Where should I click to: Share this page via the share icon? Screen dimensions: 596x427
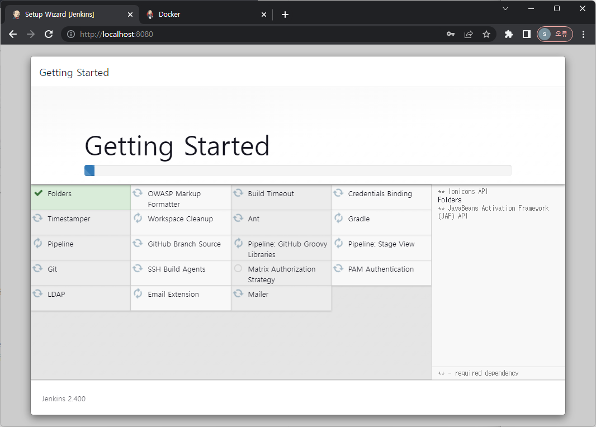tap(469, 34)
